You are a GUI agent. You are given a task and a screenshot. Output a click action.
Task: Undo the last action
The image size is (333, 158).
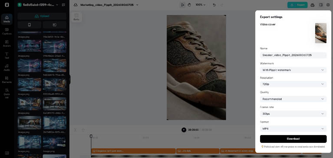click(214, 5)
